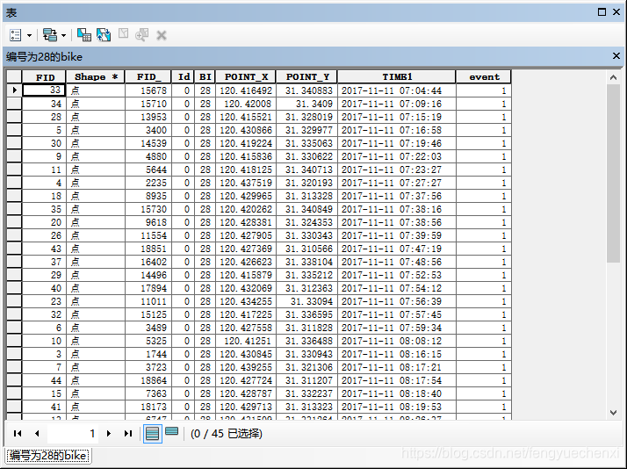Close the 编号为28的bike table panel
The image size is (627, 469).
click(x=616, y=56)
